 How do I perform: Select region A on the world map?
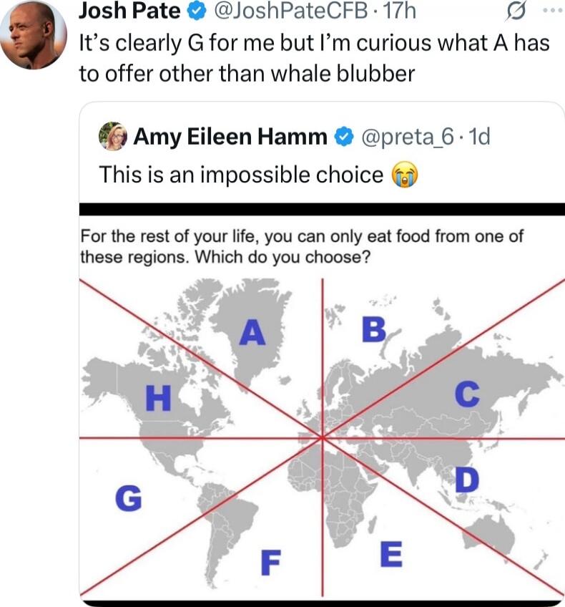coord(252,331)
